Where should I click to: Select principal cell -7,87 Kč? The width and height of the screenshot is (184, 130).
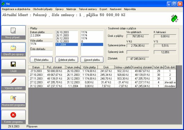point(123,86)
